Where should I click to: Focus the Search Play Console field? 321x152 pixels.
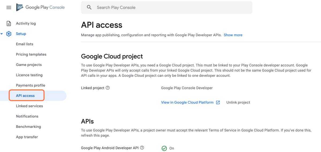click(167, 7)
